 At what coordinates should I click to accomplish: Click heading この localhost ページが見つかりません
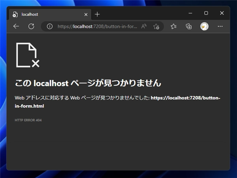click(88, 83)
